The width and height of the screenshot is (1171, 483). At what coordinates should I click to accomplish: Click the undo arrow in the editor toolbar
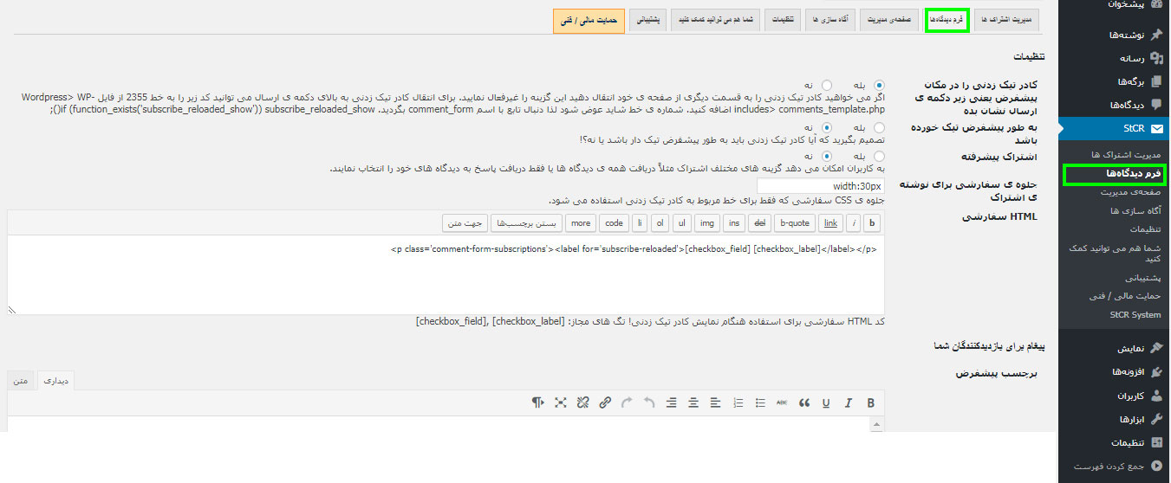tap(649, 402)
